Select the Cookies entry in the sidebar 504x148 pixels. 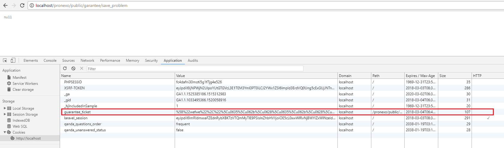pyautogui.click(x=19, y=132)
